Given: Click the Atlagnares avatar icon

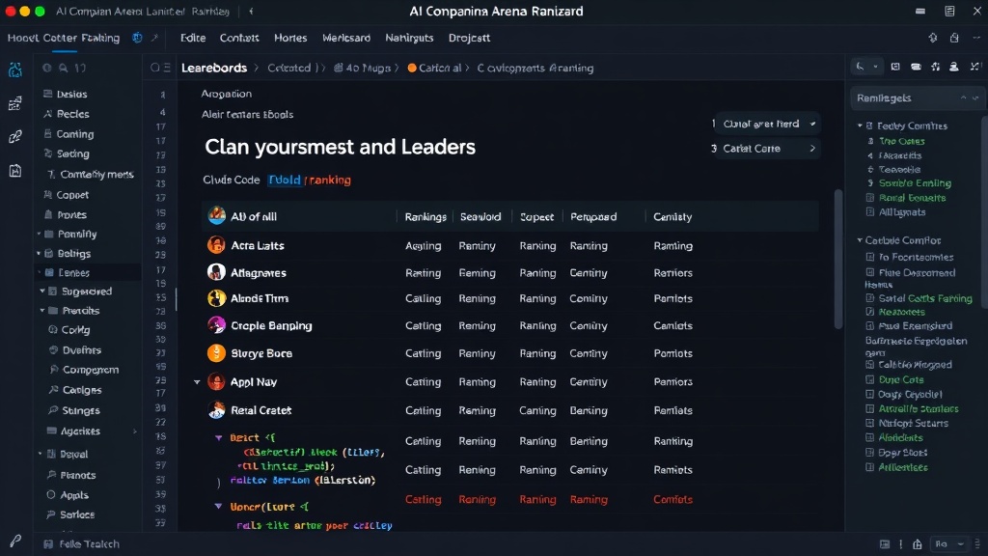Looking at the screenshot, I should coord(216,272).
